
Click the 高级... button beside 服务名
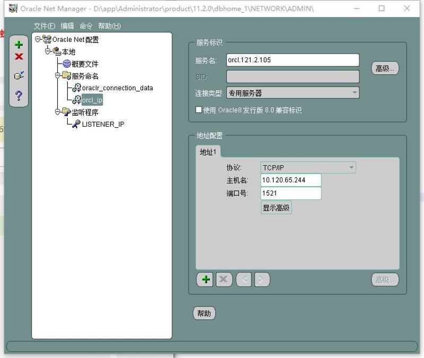(x=385, y=68)
